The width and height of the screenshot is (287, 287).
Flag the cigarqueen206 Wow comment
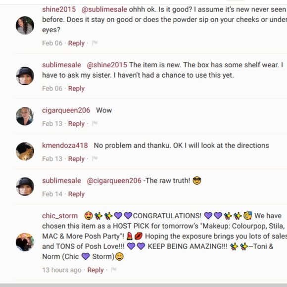pyautogui.click(x=95, y=124)
